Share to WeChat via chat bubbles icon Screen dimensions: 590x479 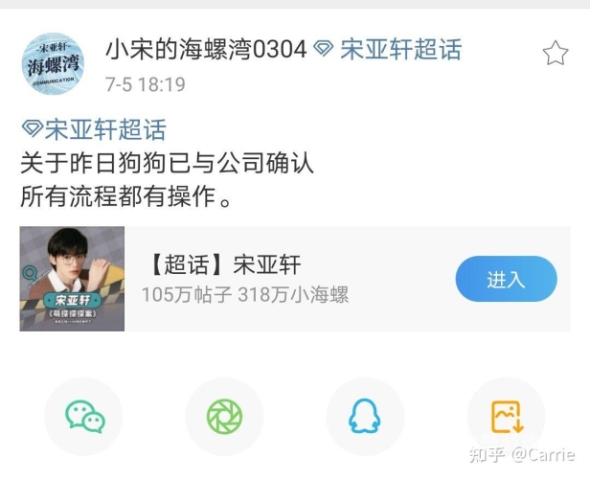coord(84,417)
